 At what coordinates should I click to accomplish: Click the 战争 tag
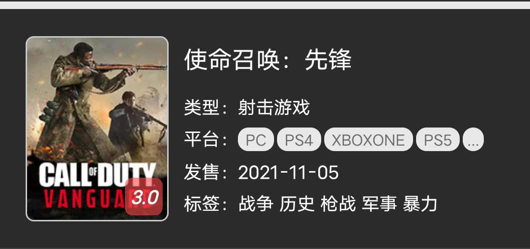click(x=255, y=204)
